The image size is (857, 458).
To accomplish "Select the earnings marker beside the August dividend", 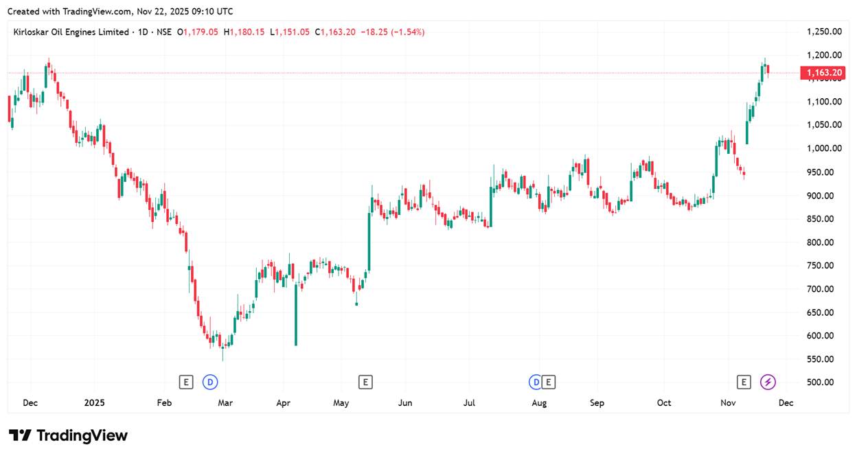I will [x=549, y=382].
